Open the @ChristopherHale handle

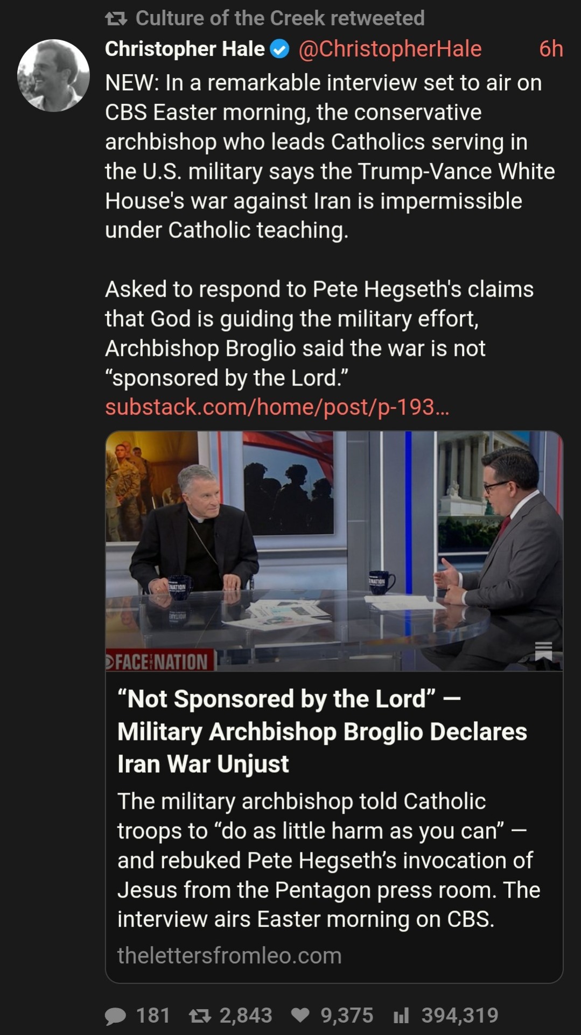(x=390, y=49)
